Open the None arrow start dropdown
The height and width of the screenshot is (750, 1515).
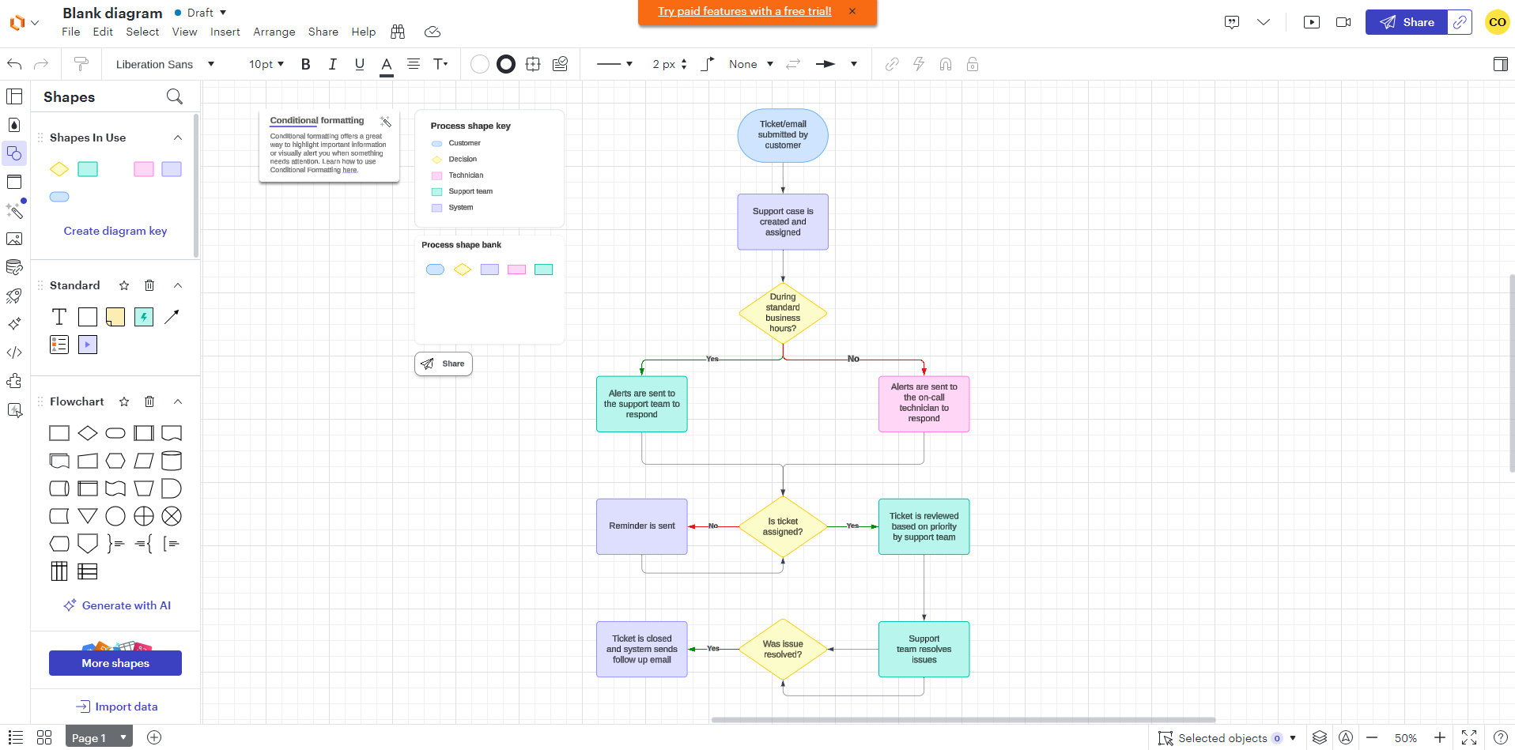pyautogui.click(x=750, y=64)
